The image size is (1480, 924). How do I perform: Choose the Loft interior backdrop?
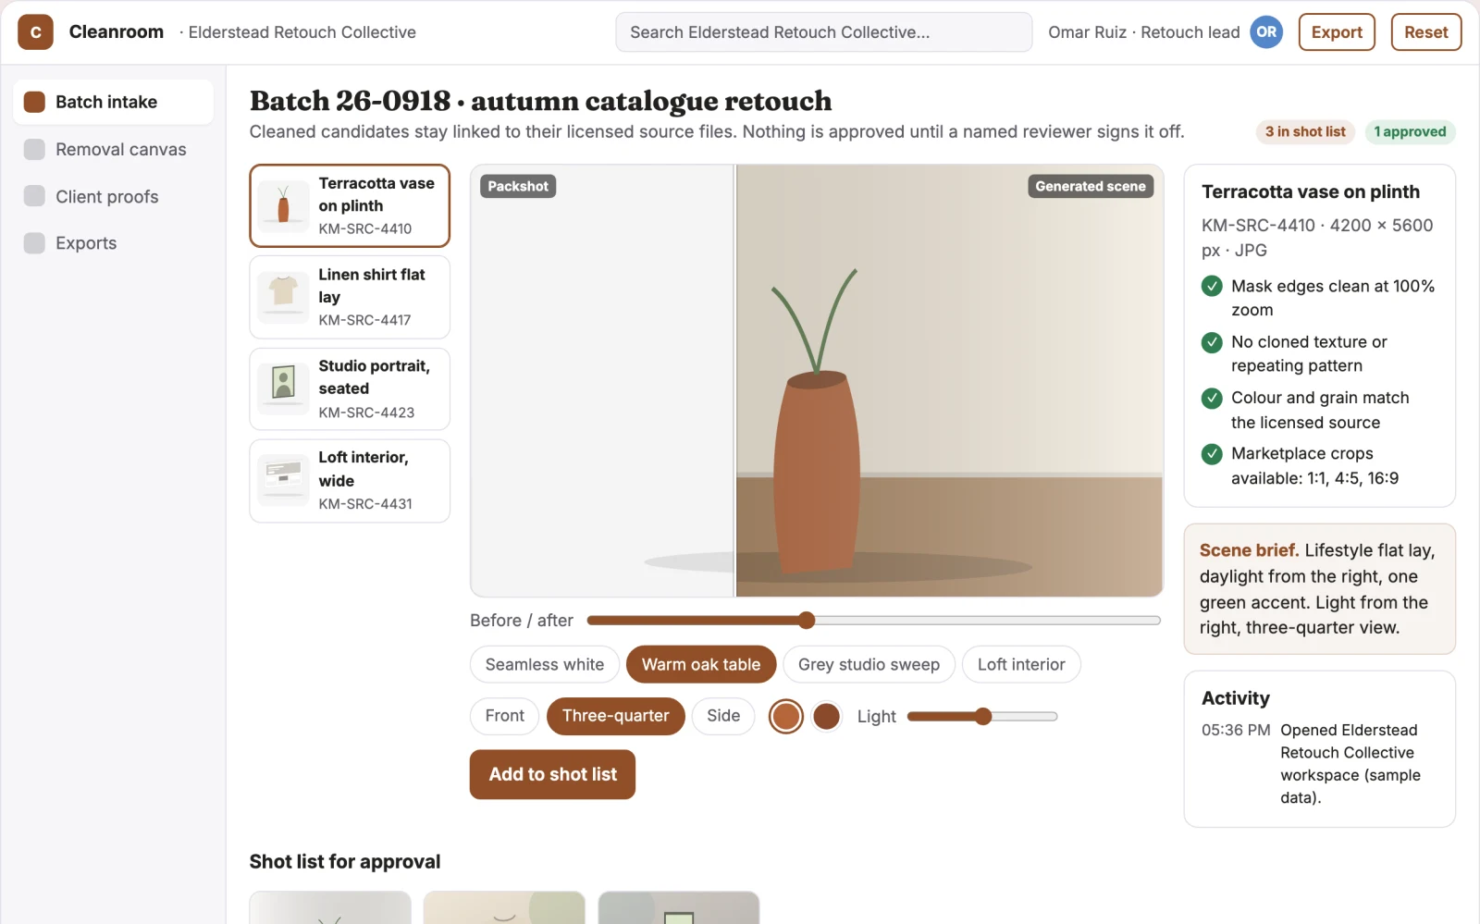point(1021,664)
